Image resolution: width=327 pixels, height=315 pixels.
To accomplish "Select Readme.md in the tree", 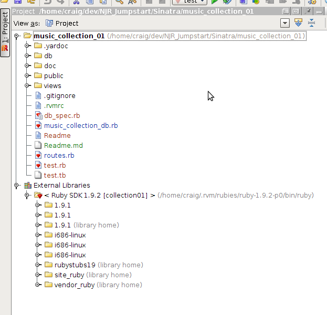I will 64,146.
